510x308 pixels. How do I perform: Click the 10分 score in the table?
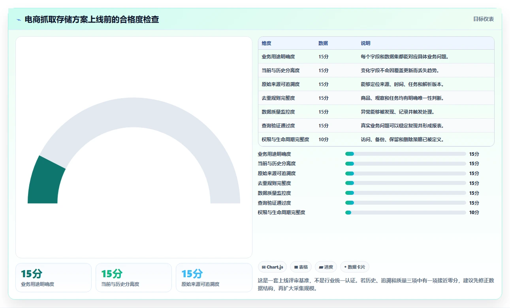pos(323,140)
